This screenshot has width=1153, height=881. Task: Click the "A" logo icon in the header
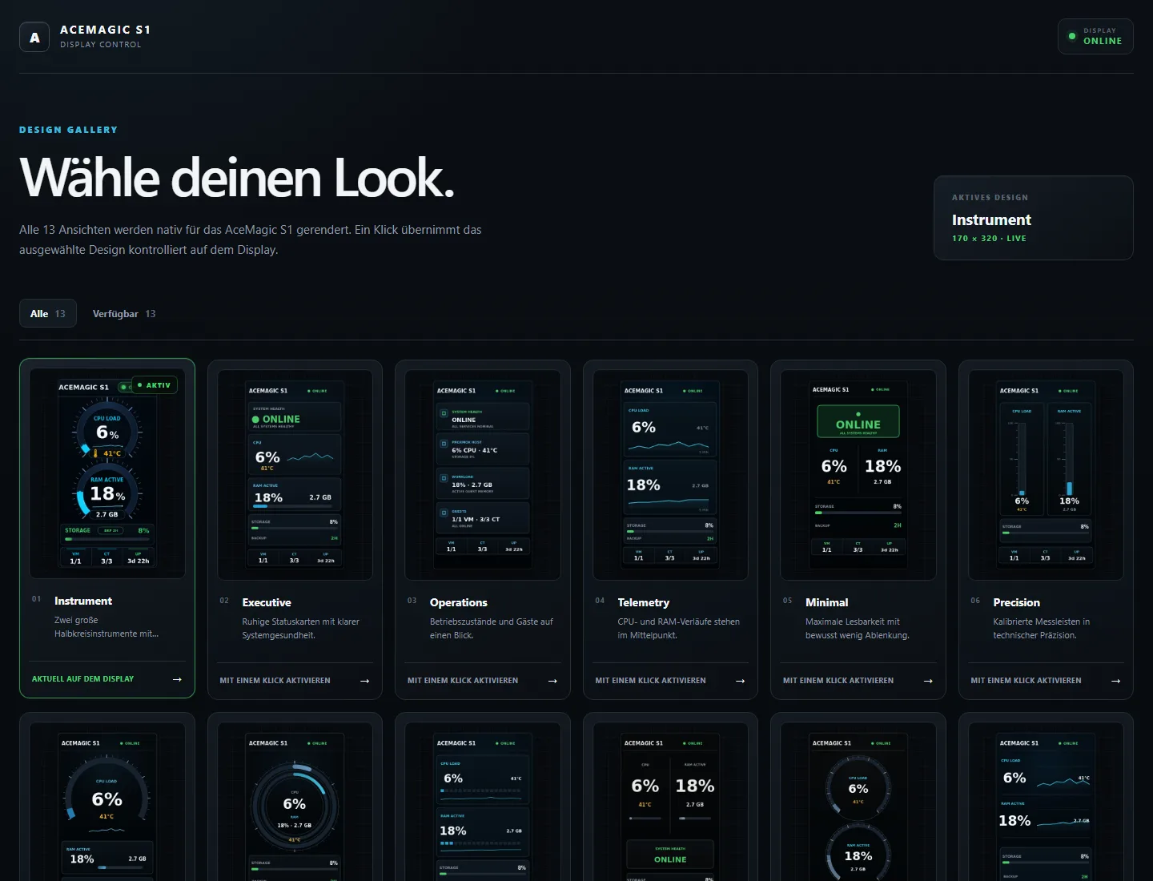[x=34, y=37]
